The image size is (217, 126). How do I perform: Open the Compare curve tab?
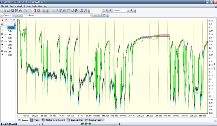click(95, 120)
